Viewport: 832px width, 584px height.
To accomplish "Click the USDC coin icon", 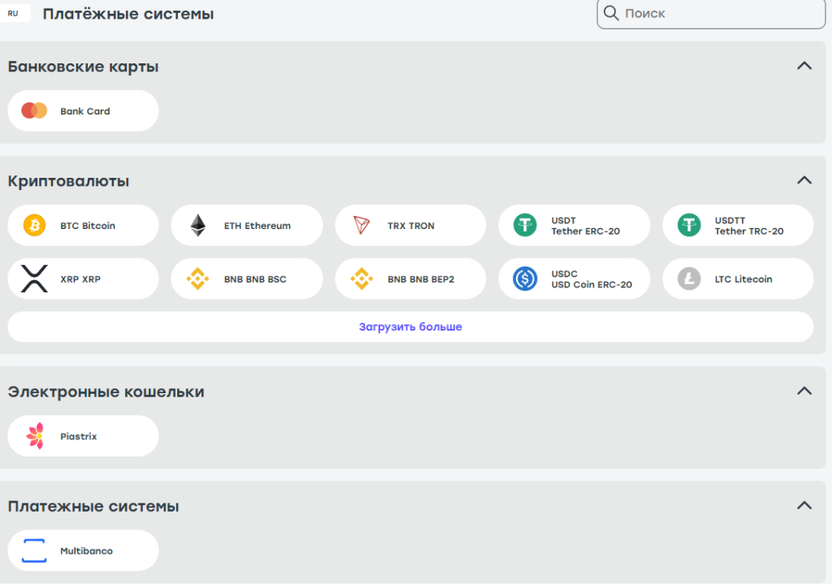I will [x=525, y=279].
